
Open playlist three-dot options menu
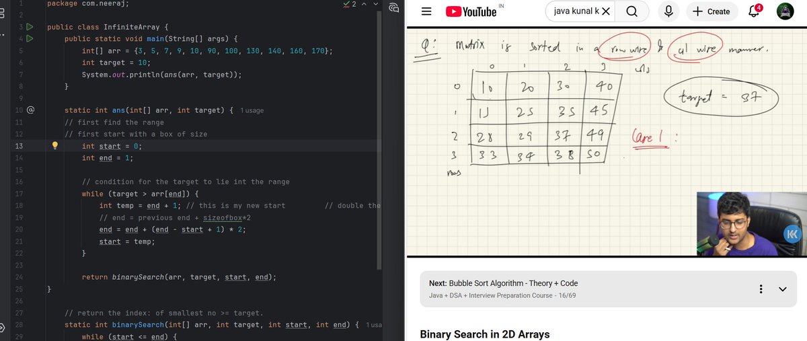click(x=761, y=289)
